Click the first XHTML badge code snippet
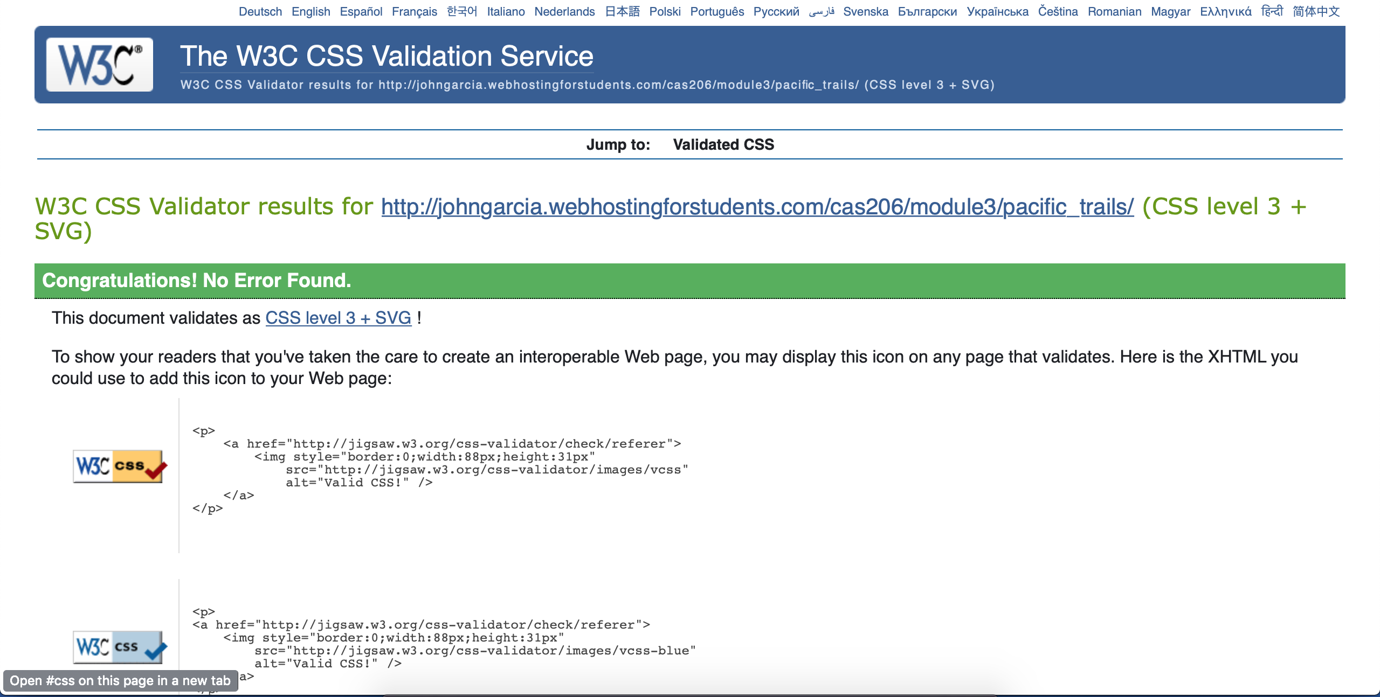The height and width of the screenshot is (697, 1380). point(439,469)
